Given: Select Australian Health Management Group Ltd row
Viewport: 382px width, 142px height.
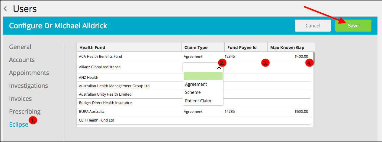Looking at the screenshot, I should (x=193, y=86).
